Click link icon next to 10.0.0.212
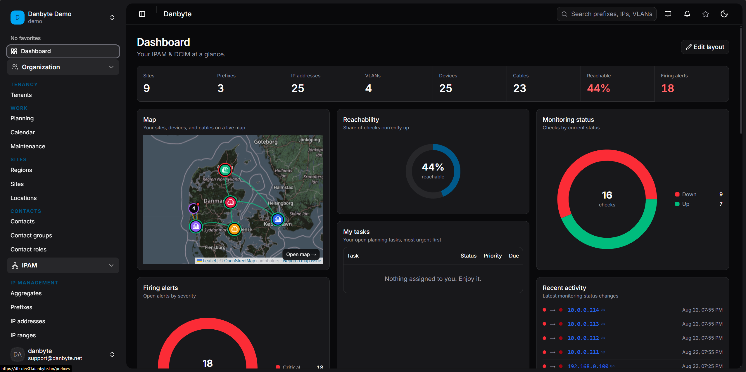This screenshot has width=746, height=372. click(603, 338)
